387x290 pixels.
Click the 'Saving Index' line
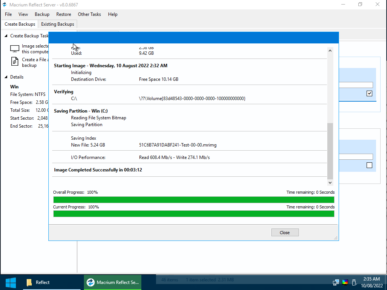tap(84, 138)
